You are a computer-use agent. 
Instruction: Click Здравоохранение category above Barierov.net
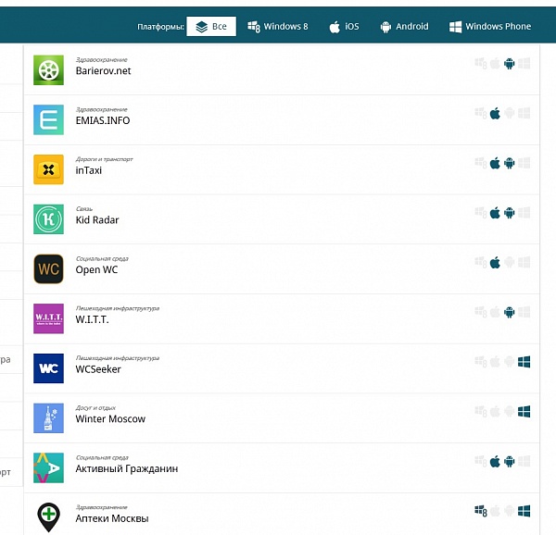(101, 60)
